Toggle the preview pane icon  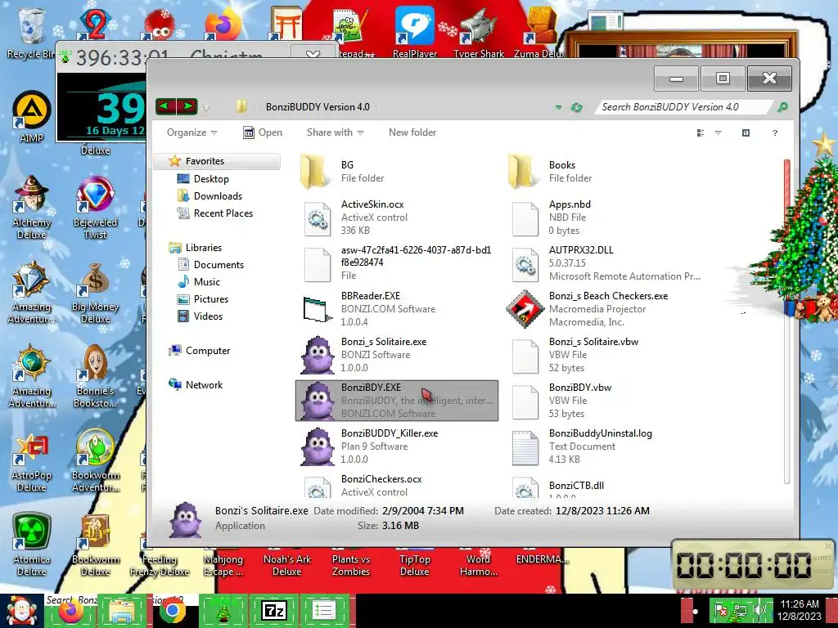pos(746,132)
